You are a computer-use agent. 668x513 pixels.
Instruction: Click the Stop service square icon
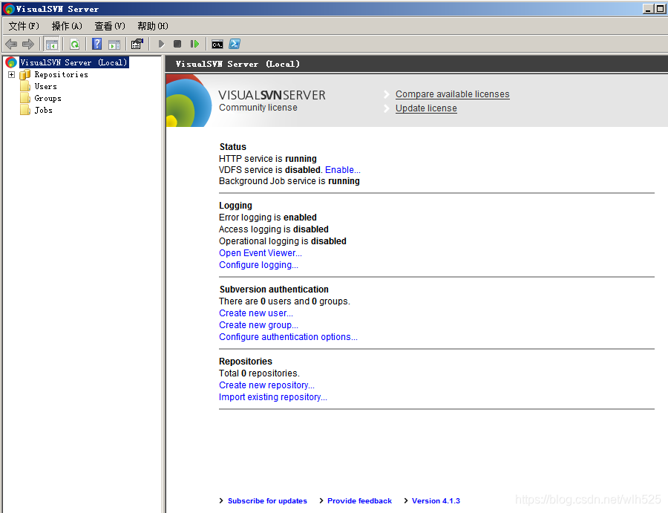click(x=177, y=44)
